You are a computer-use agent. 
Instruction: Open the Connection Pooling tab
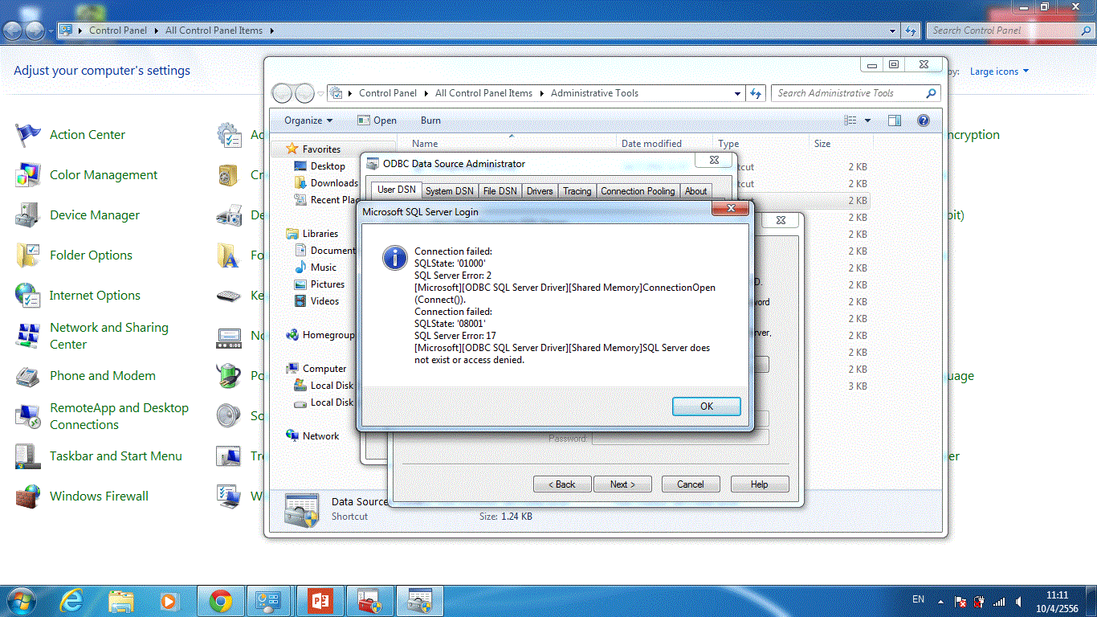(x=638, y=191)
